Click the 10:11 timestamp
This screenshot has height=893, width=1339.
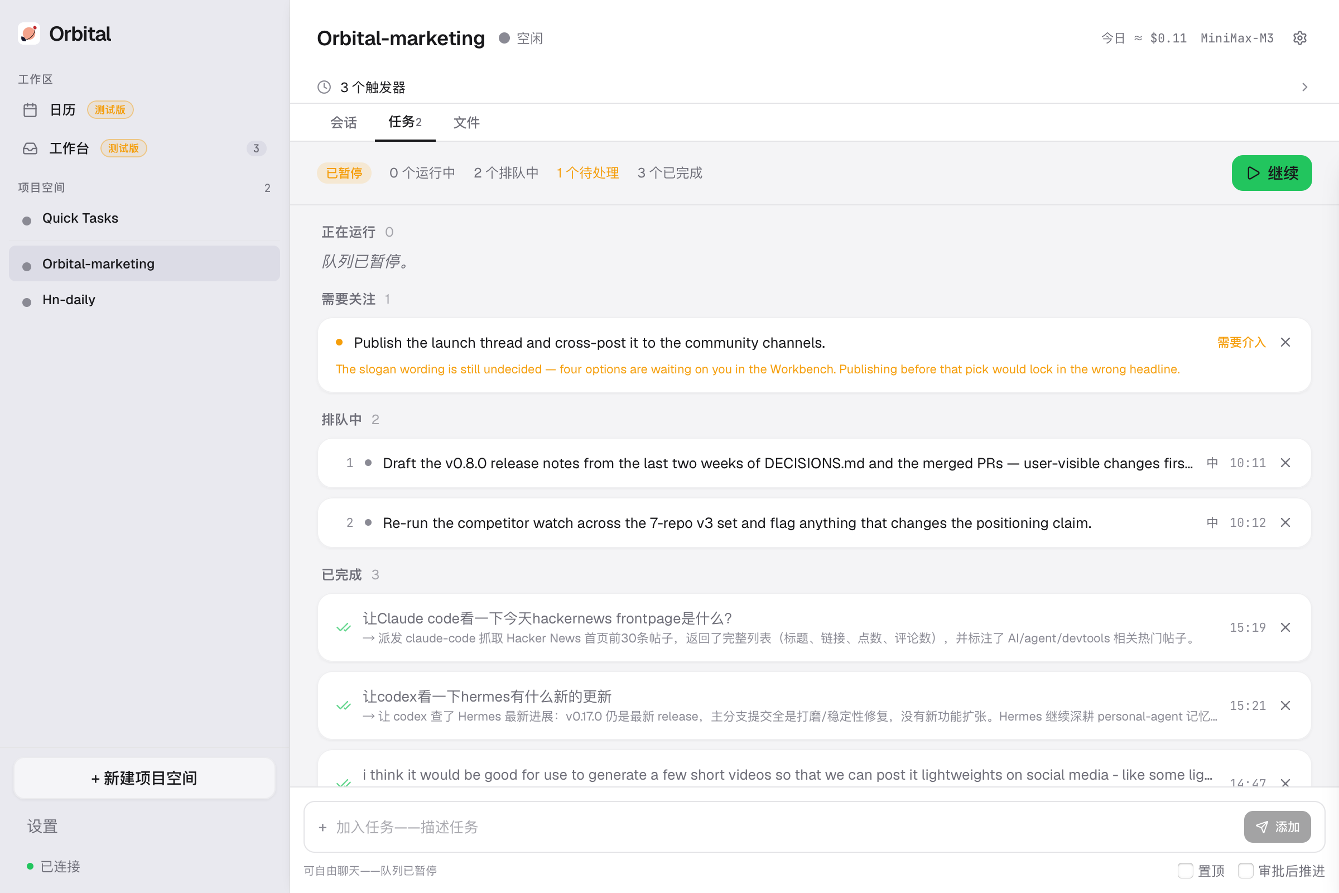coord(1248,463)
